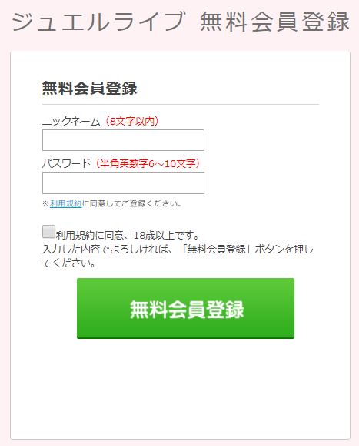Submit with the green 無料会員登録 button

(x=185, y=308)
